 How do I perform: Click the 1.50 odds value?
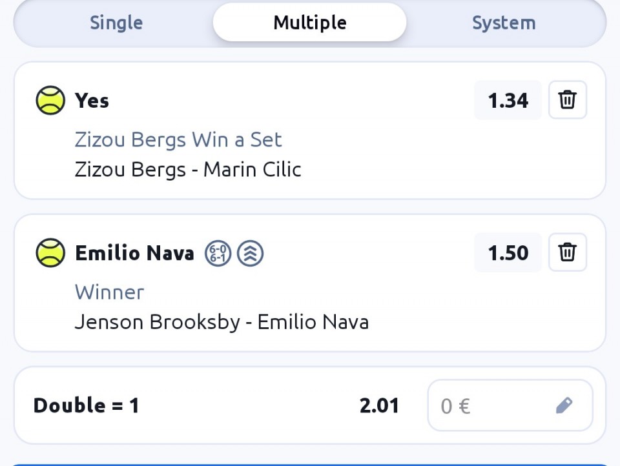[x=508, y=253]
